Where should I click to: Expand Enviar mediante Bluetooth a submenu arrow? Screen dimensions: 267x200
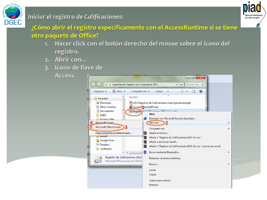[228, 152]
